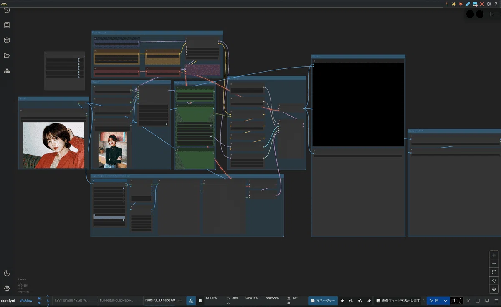Click the red burst icon in top toolbar

tap(461, 4)
